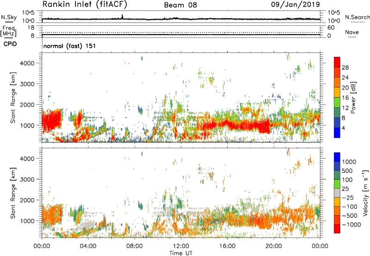Click the "08:00" time tick label
The width and height of the screenshot is (370, 256).
click(135, 246)
